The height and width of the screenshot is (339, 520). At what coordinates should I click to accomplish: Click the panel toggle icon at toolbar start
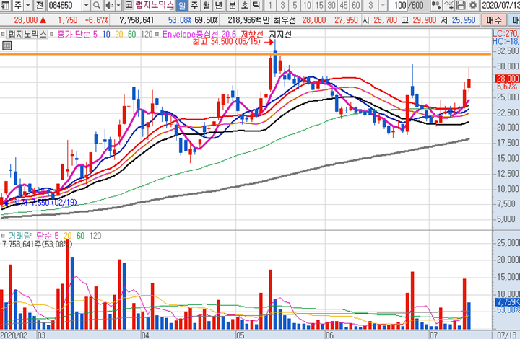(x=5, y=5)
